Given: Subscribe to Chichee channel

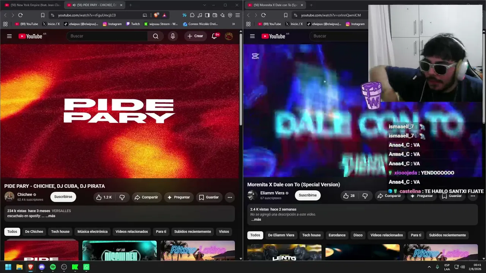Looking at the screenshot, I should (63, 197).
